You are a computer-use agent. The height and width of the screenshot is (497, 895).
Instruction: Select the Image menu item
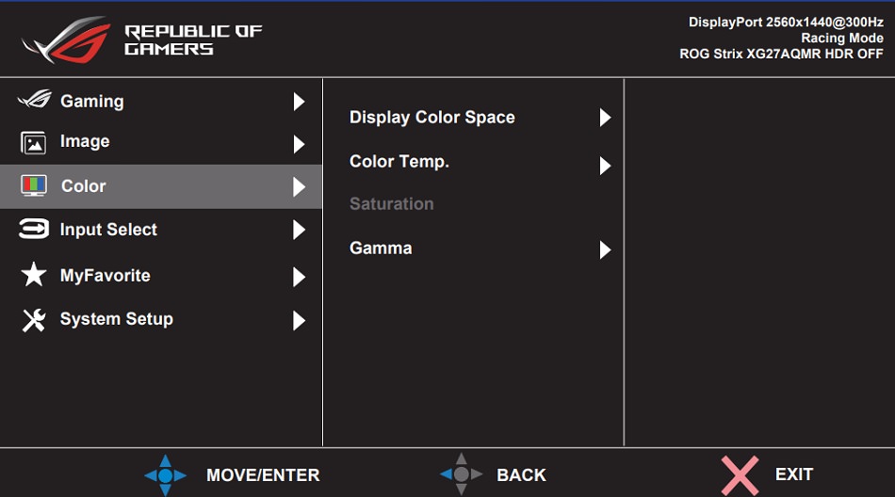click(x=85, y=142)
